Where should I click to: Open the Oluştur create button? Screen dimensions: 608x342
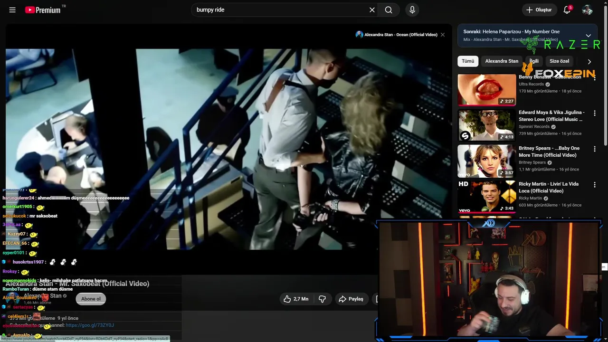click(539, 10)
